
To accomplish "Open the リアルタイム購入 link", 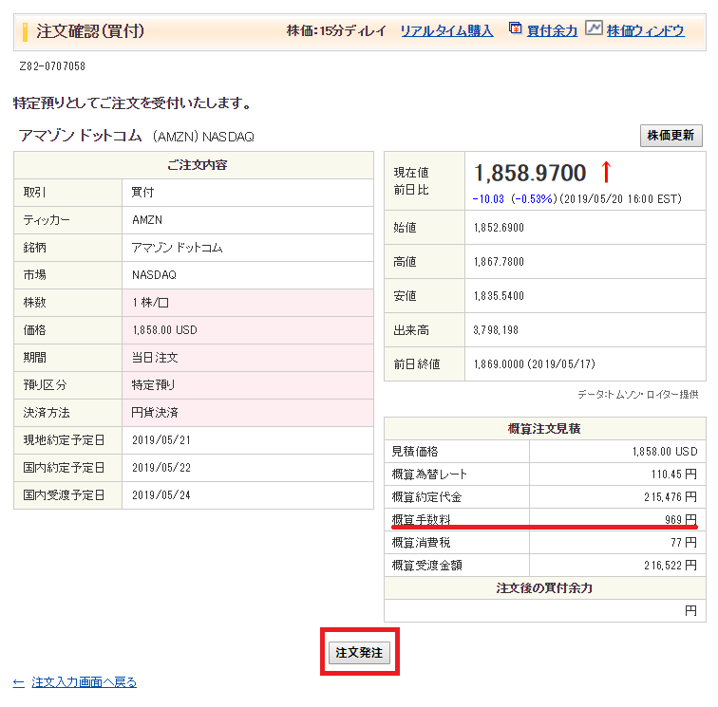I will [x=447, y=31].
